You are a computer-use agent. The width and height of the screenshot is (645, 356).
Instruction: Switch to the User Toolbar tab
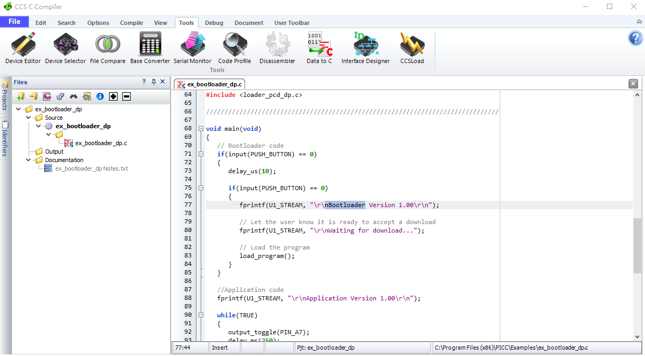click(x=292, y=23)
